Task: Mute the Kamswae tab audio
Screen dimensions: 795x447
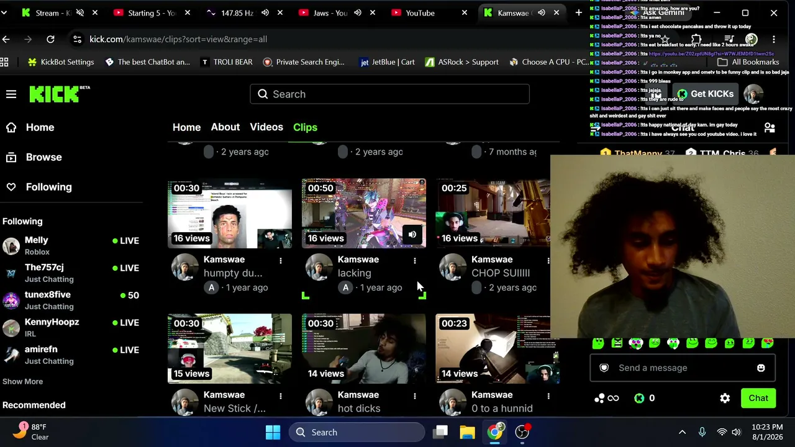Action: click(x=542, y=12)
